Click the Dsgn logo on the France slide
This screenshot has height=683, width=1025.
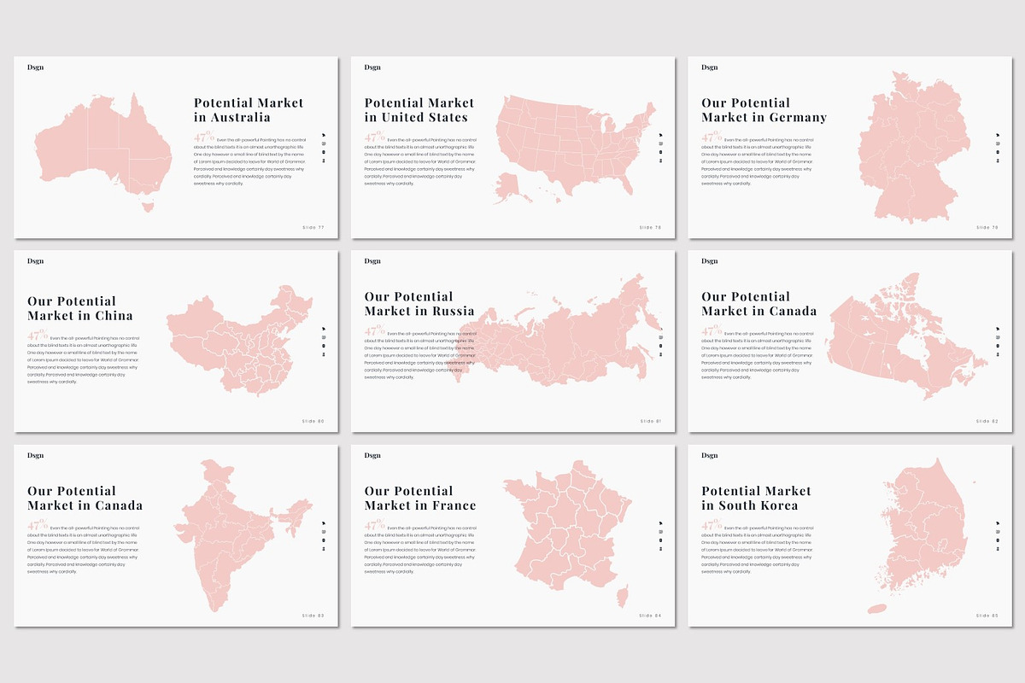pos(372,455)
